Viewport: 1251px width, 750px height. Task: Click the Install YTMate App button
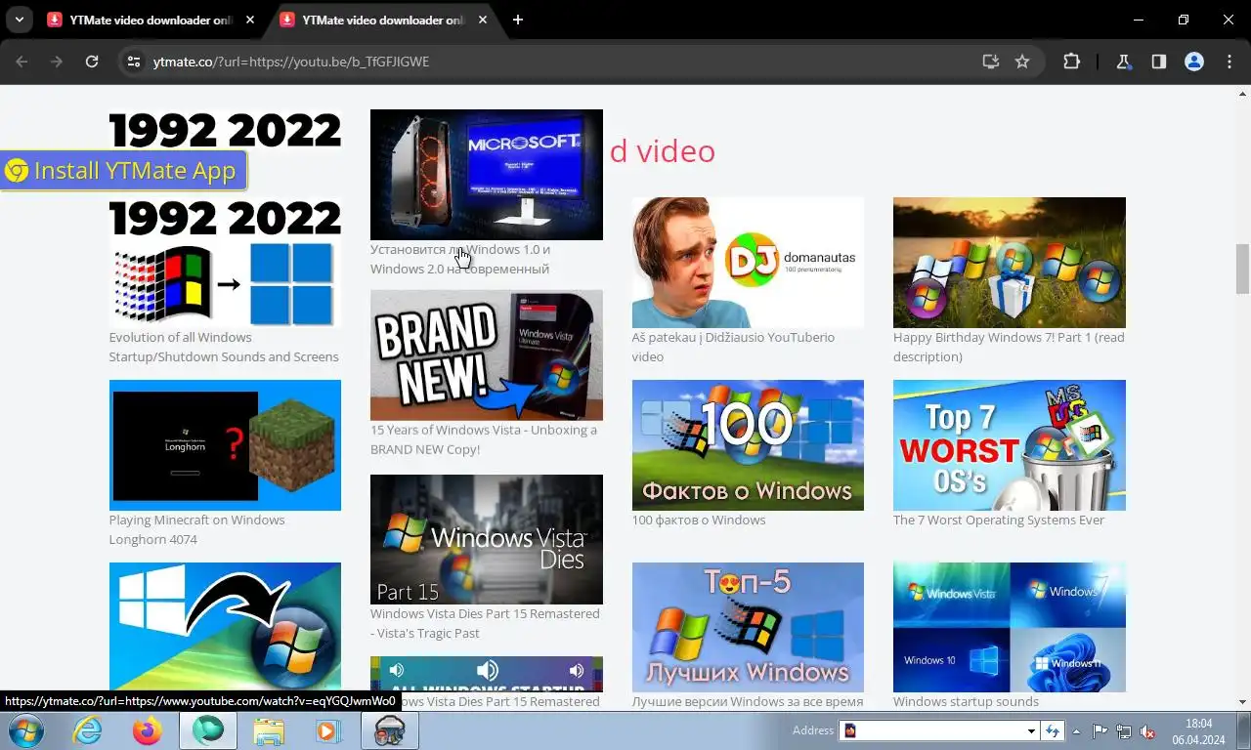122,171
